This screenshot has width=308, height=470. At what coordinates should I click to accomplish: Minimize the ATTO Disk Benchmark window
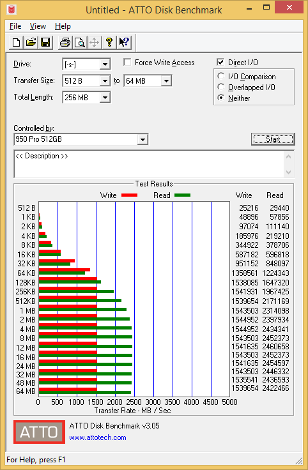click(249, 9)
